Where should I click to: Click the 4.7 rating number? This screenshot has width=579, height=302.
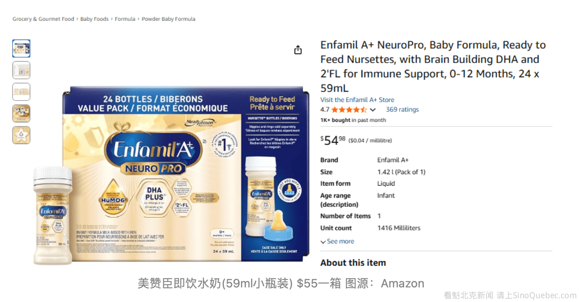tap(325, 110)
